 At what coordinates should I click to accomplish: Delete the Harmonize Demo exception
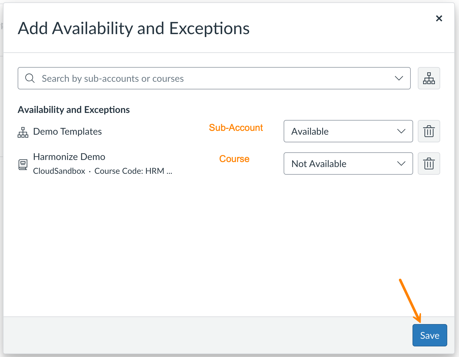click(429, 164)
